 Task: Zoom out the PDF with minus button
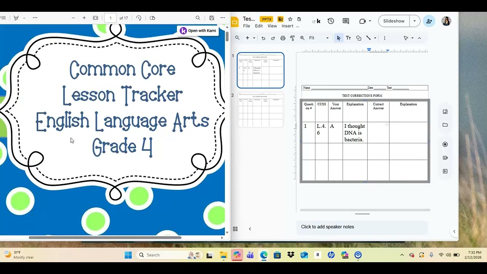73,18
